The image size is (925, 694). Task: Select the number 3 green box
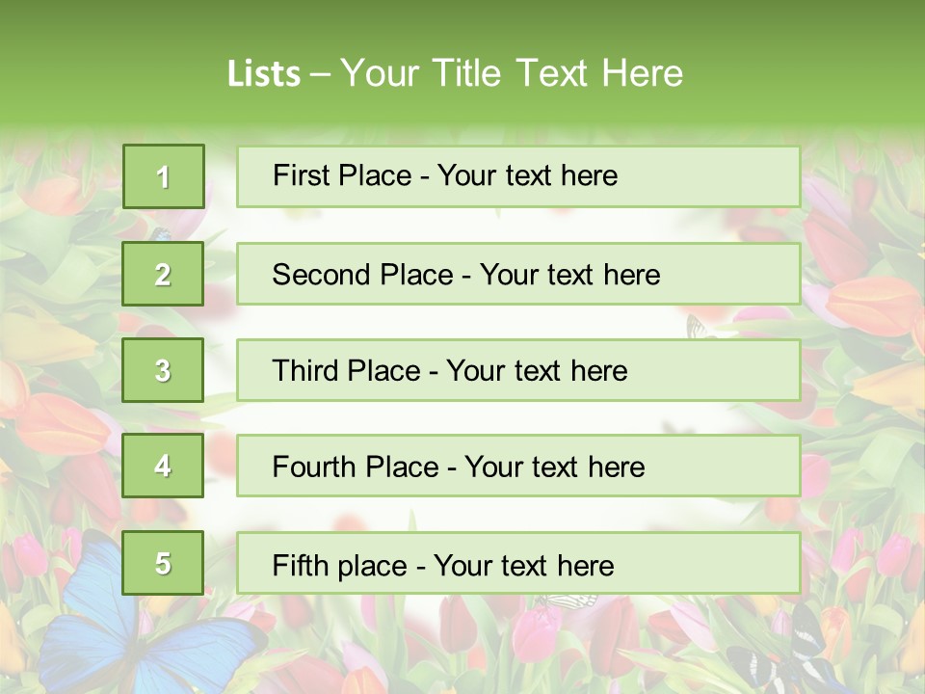tap(163, 370)
